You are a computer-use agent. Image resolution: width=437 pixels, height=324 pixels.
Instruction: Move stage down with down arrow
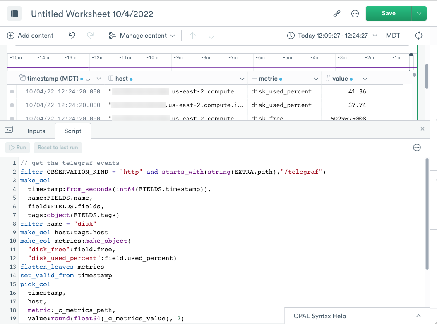[x=211, y=36]
